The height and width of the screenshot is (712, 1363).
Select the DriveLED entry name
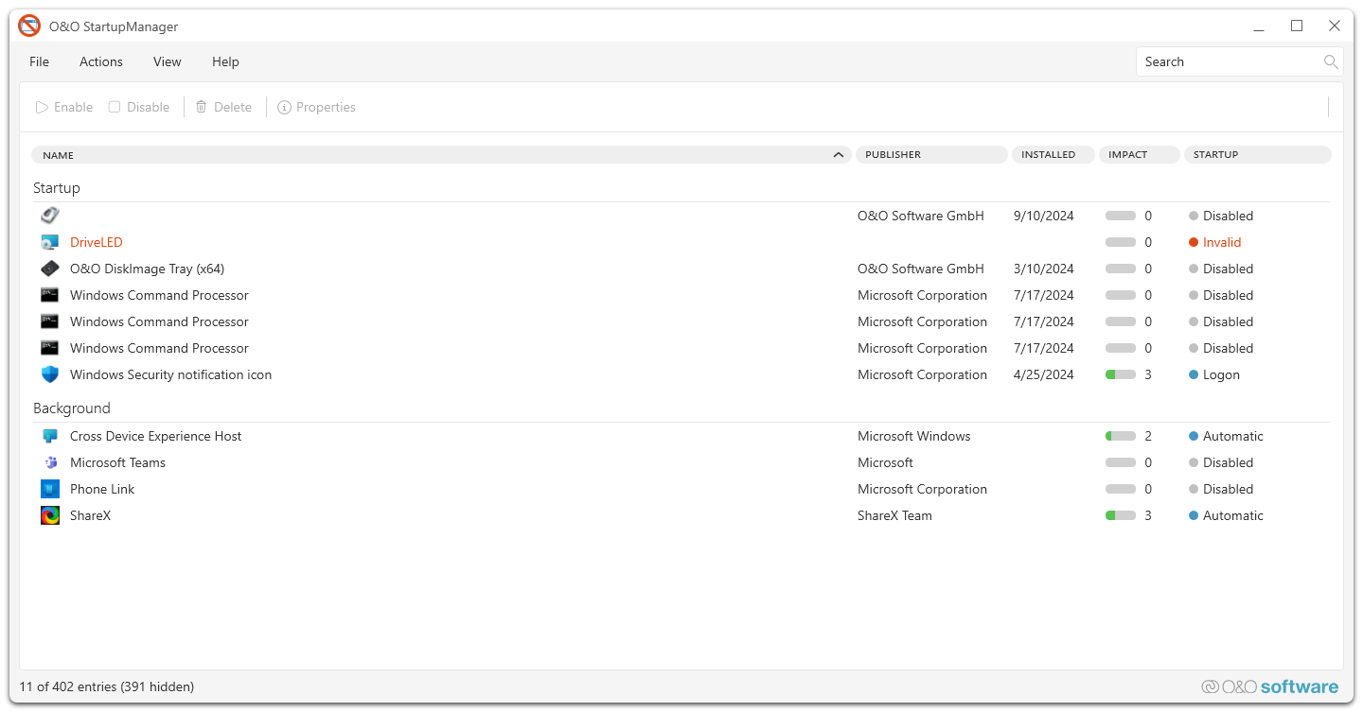coord(97,242)
